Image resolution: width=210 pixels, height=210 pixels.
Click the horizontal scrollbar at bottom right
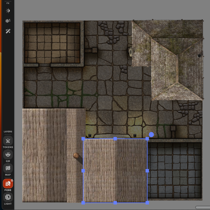pyautogui.click(x=203, y=207)
